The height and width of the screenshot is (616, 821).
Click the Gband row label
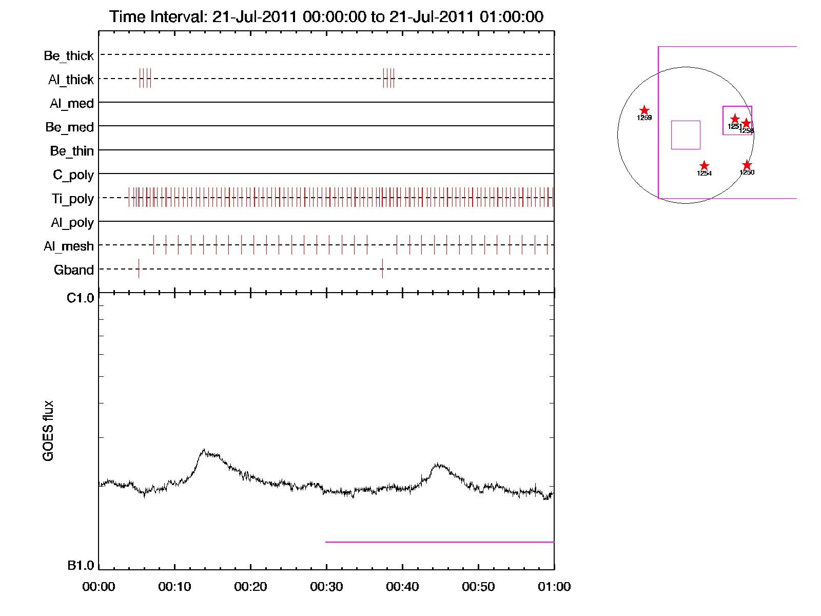73,270
